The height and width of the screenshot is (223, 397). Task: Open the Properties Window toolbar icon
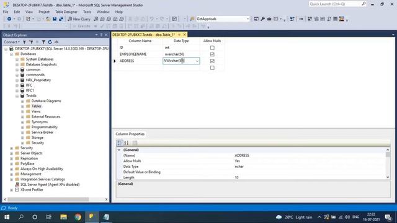point(256,19)
